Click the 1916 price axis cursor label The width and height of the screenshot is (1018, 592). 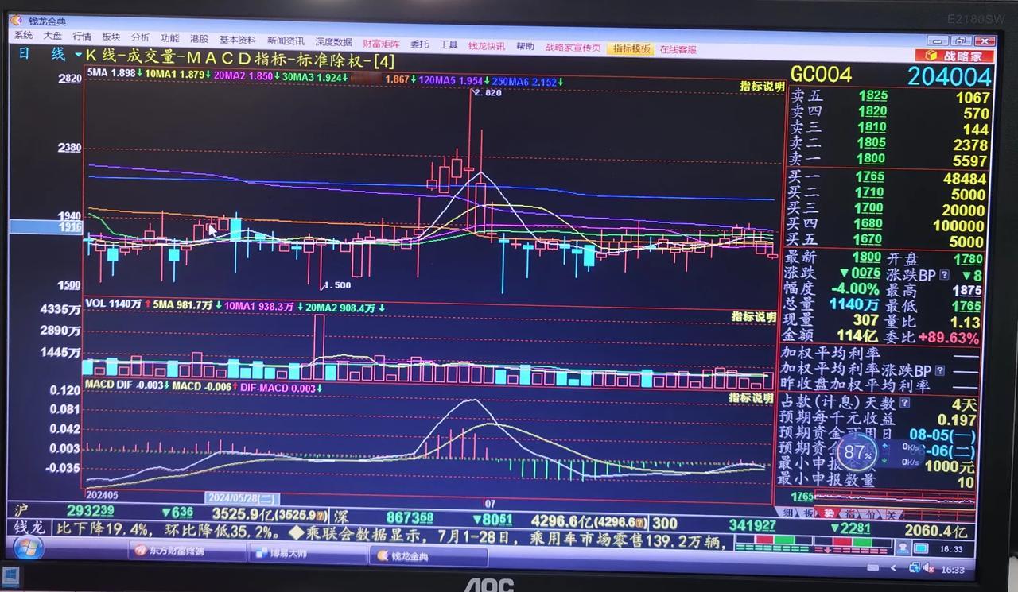tap(46, 227)
